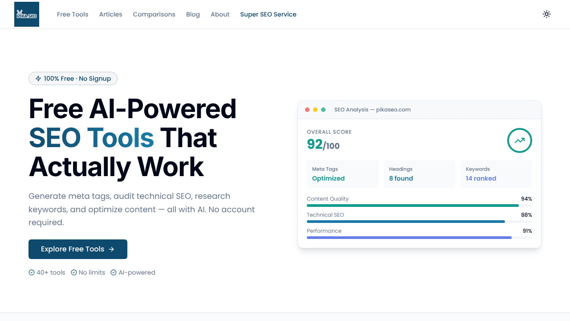Select the Headings 8 found card

(419, 174)
